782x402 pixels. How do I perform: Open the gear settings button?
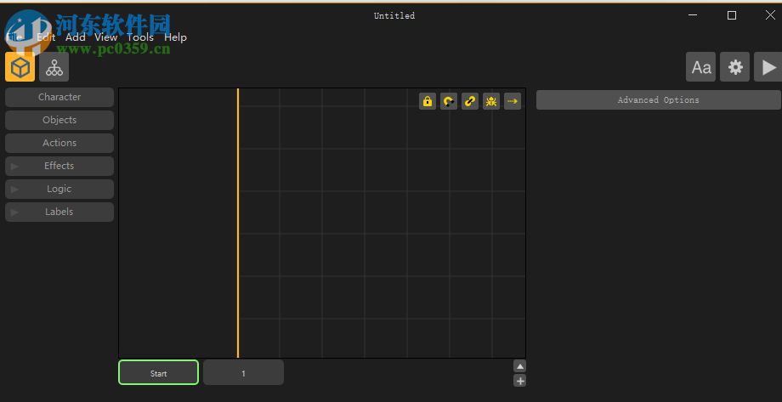[x=734, y=67]
